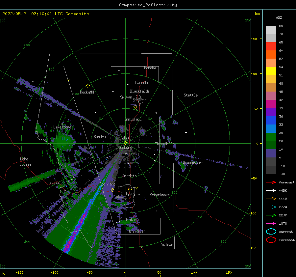296x277 pixels.
Task: Pick the bright green 30-20 dBZ swatch
Action: click(271, 137)
